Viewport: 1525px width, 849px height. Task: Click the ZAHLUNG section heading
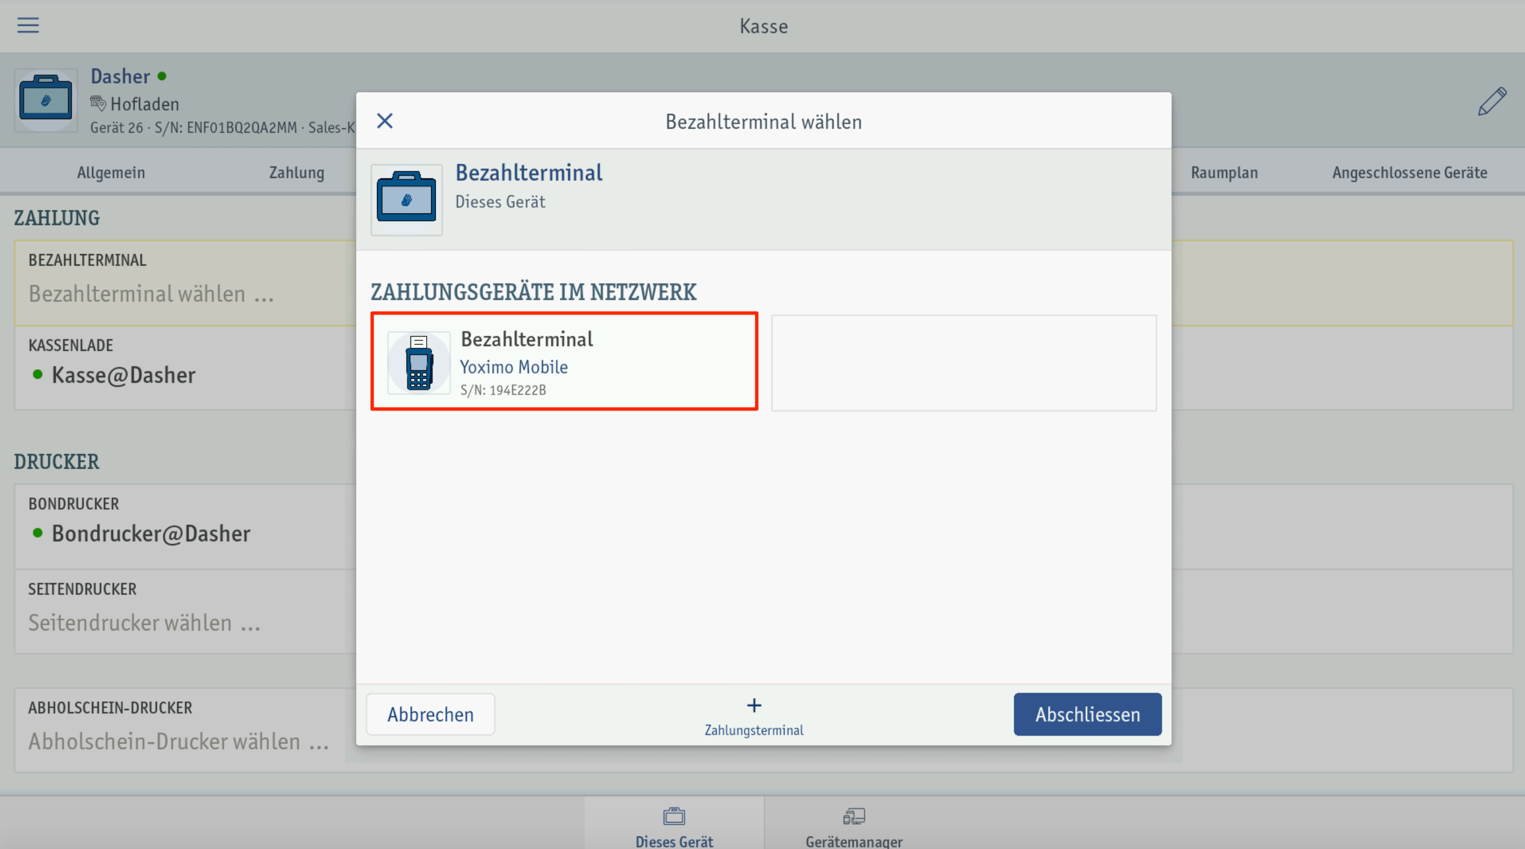57,218
